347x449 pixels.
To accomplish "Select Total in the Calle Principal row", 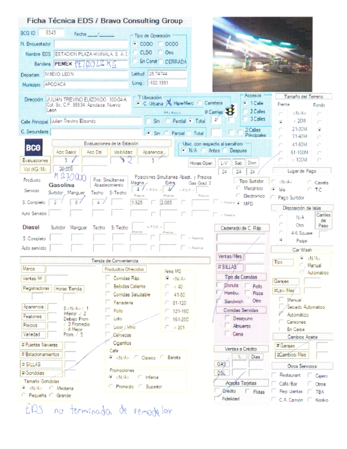I will (x=191, y=121).
